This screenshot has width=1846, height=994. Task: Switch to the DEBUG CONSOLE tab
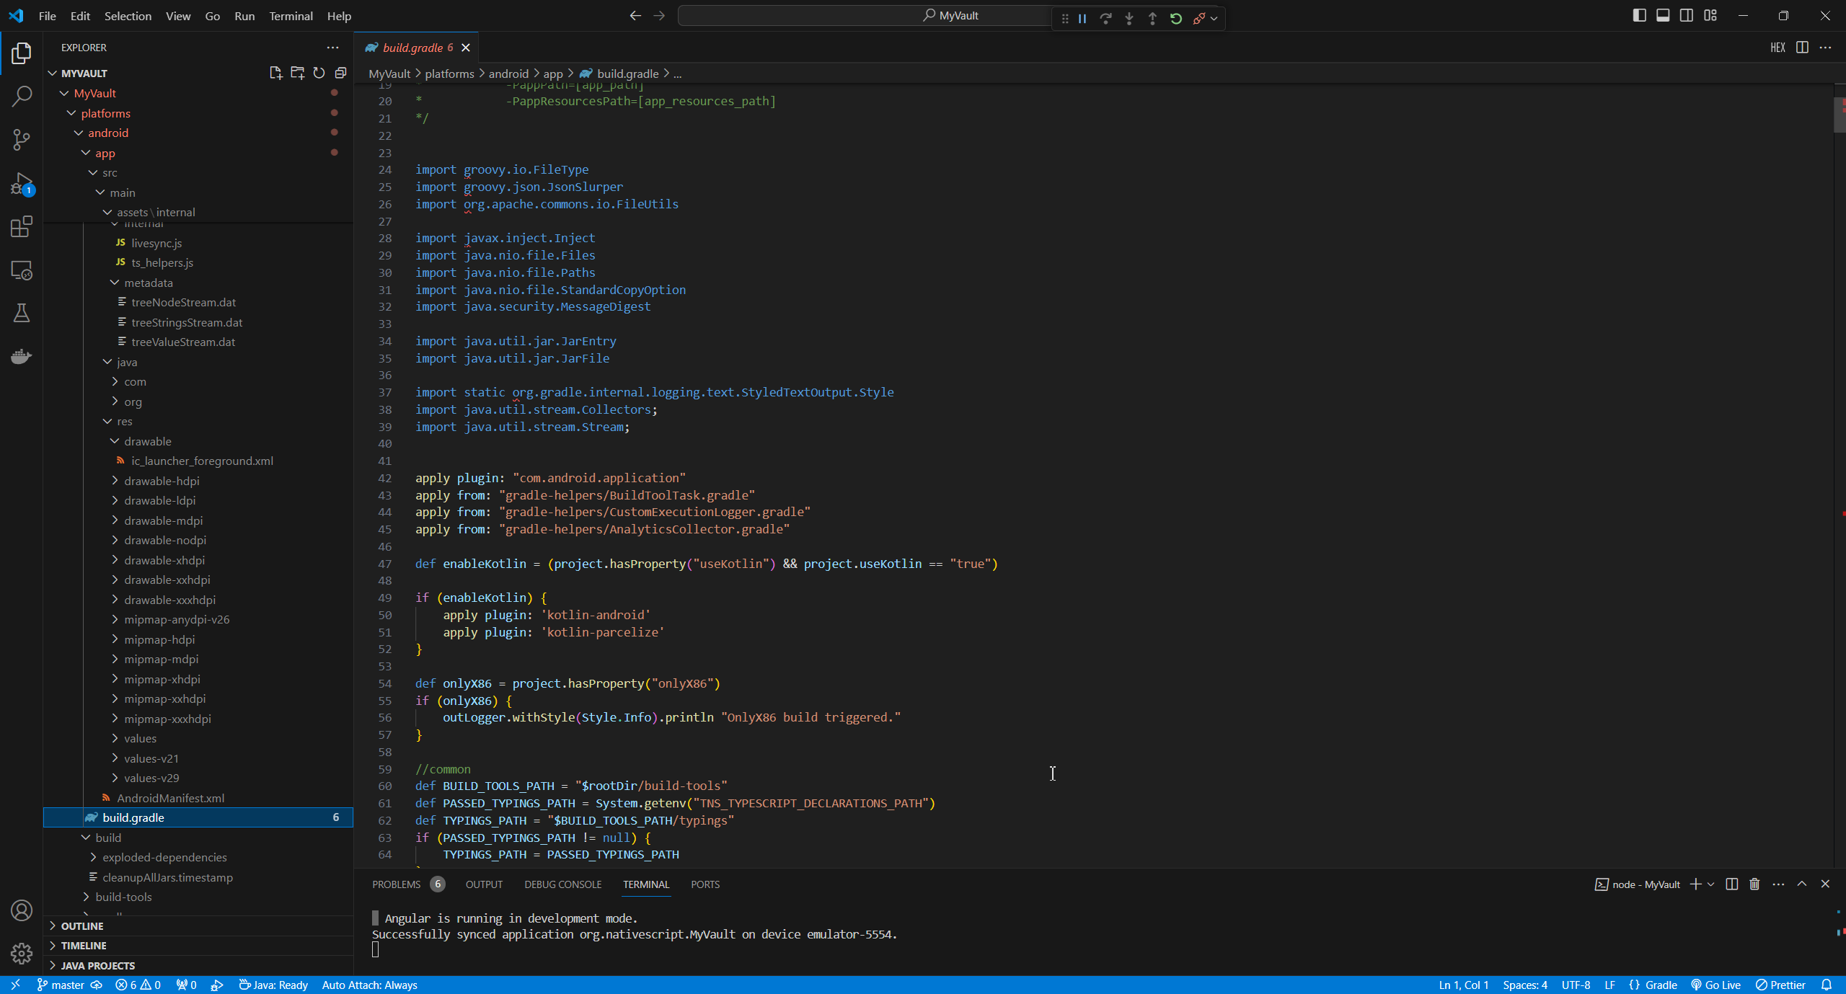point(562,884)
